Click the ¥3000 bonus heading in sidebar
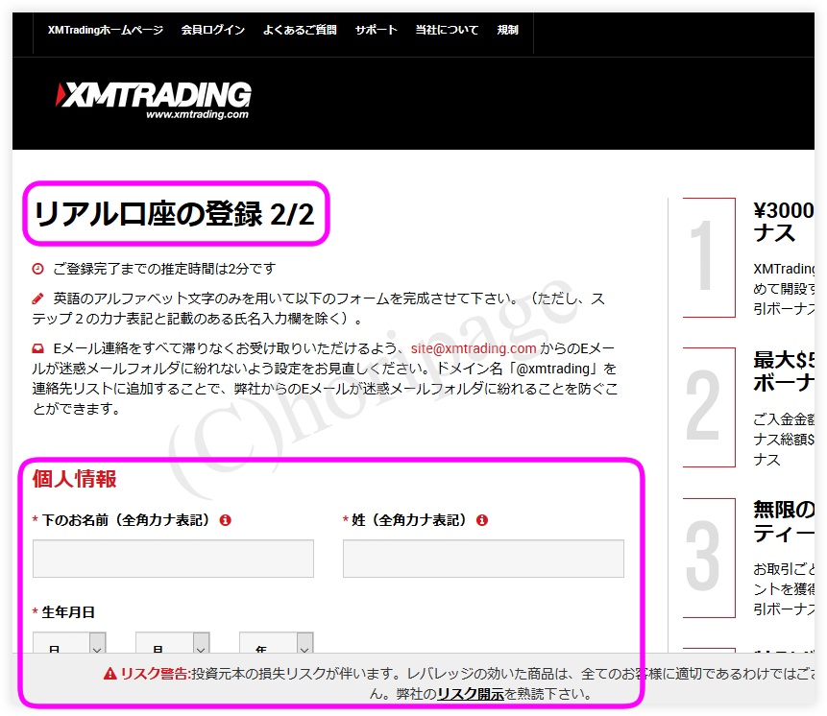827x716 pixels. (x=784, y=222)
